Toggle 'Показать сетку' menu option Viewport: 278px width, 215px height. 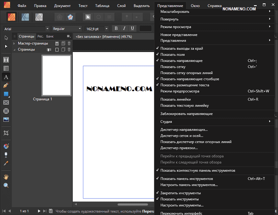pos(173,67)
